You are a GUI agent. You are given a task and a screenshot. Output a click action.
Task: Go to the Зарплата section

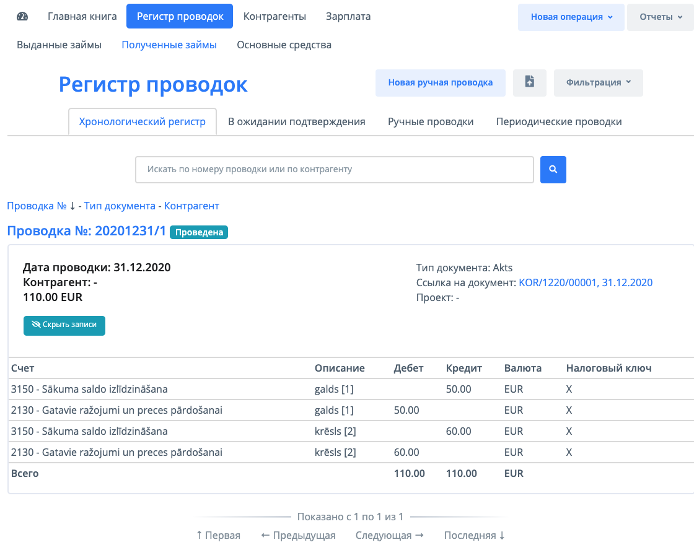[x=348, y=16]
